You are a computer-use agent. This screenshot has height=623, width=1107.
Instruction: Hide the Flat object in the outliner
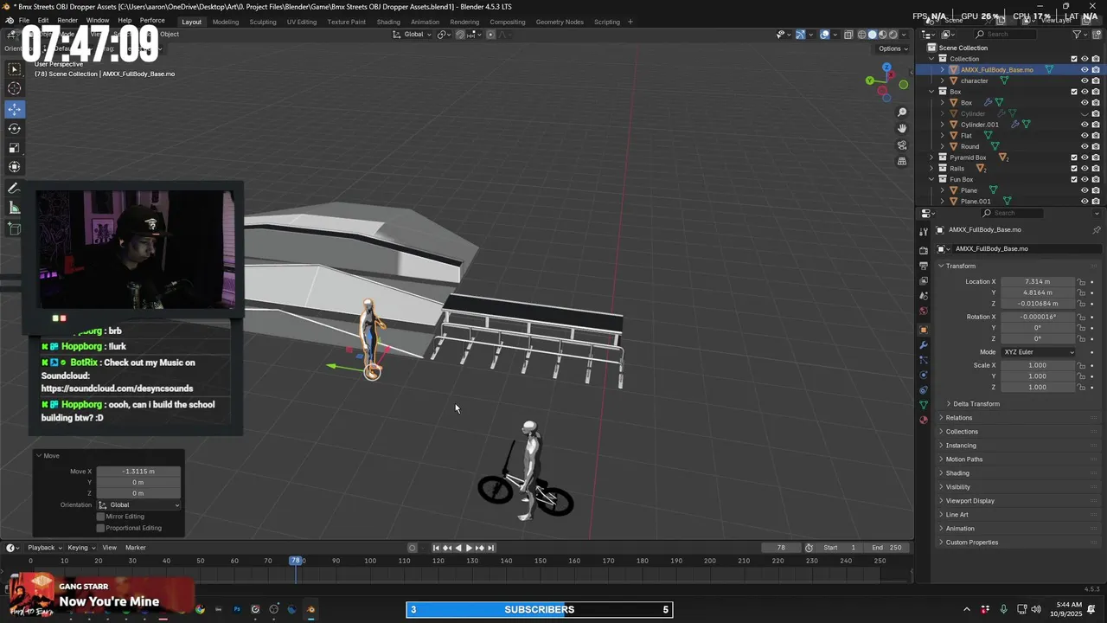[x=1085, y=135]
